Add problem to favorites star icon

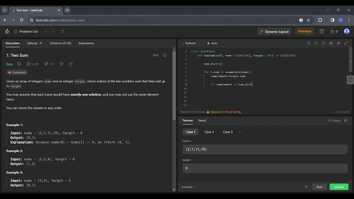[x=62, y=64]
